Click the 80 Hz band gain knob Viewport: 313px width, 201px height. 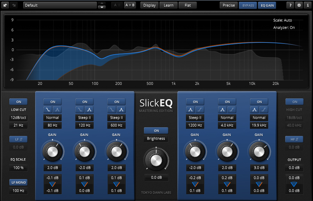53,152
